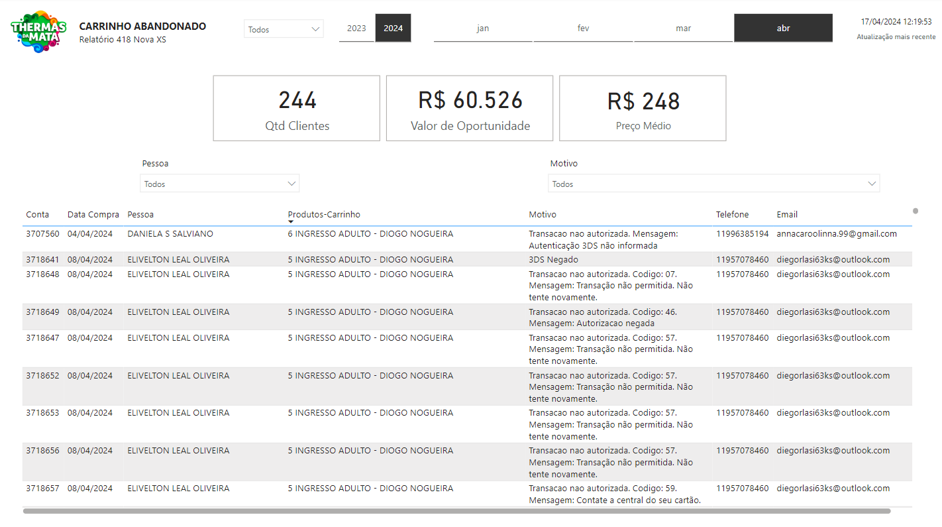Select the jan month tab
The width and height of the screenshot is (942, 527).
click(483, 28)
